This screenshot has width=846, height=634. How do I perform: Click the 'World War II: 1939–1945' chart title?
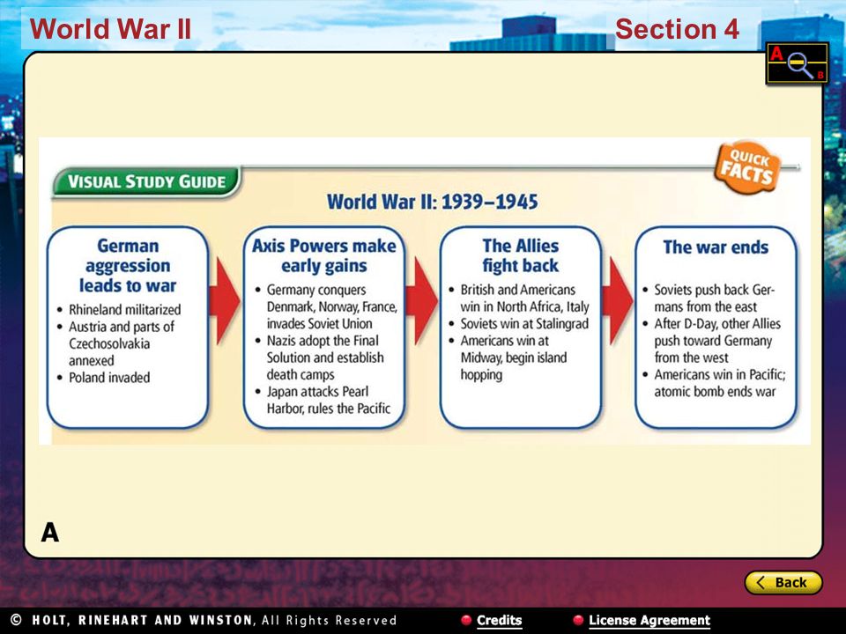click(x=432, y=203)
